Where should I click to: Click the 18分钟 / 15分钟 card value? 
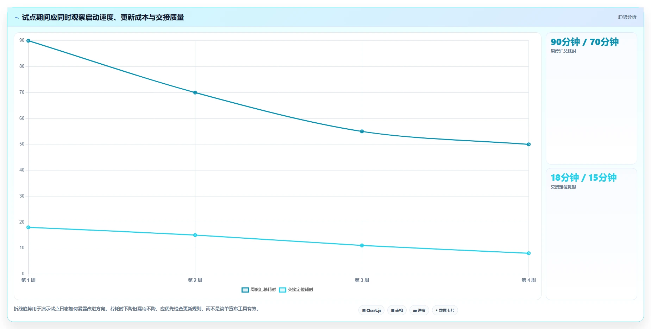583,178
